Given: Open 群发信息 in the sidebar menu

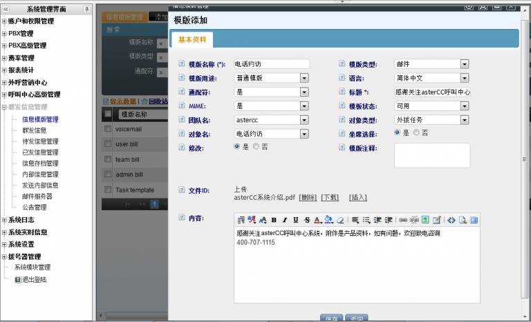Looking at the screenshot, I should 35,130.
